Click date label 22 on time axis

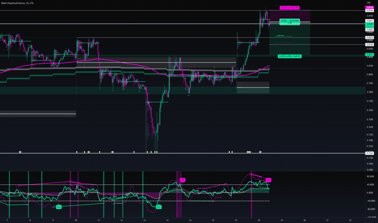click(x=350, y=220)
